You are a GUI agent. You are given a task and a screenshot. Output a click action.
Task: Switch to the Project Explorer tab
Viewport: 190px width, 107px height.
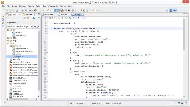[28, 15]
